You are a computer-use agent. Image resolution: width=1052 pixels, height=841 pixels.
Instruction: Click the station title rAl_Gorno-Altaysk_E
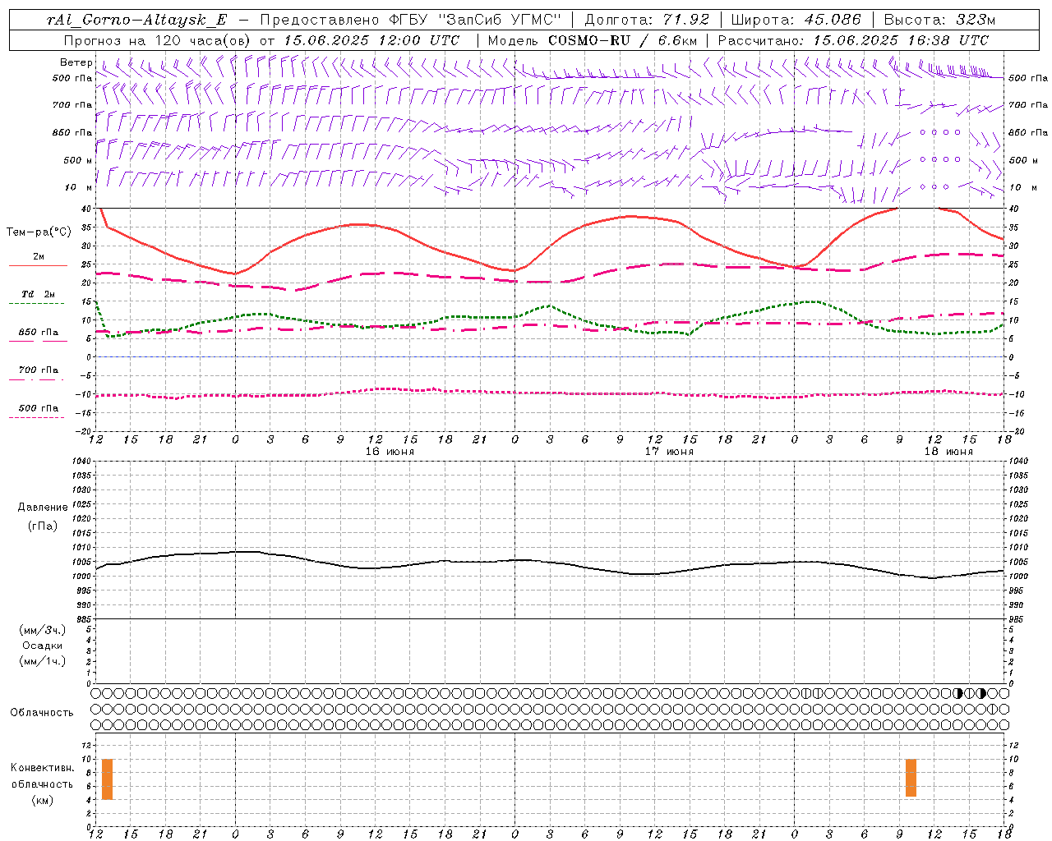(x=136, y=20)
